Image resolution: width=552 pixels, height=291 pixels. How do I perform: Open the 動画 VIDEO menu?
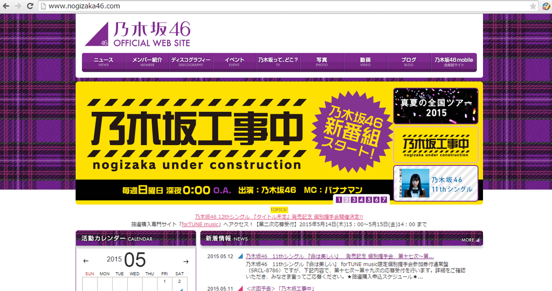tap(366, 62)
